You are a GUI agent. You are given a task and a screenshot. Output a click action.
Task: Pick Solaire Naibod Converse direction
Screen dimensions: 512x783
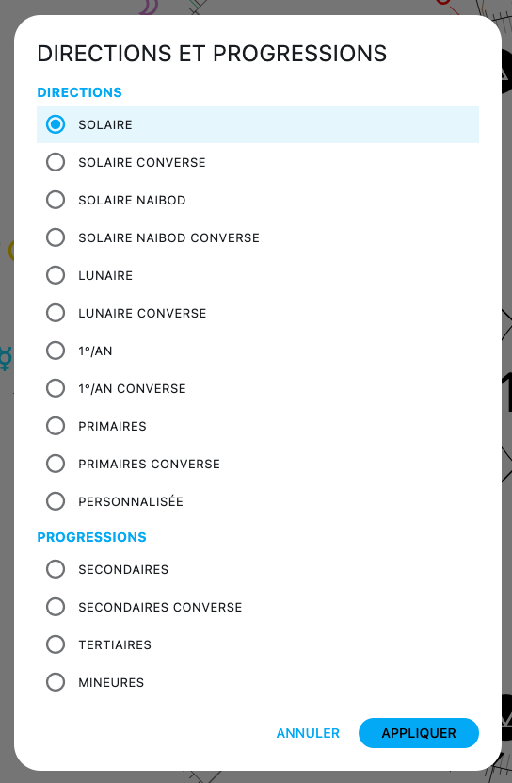pyautogui.click(x=258, y=237)
